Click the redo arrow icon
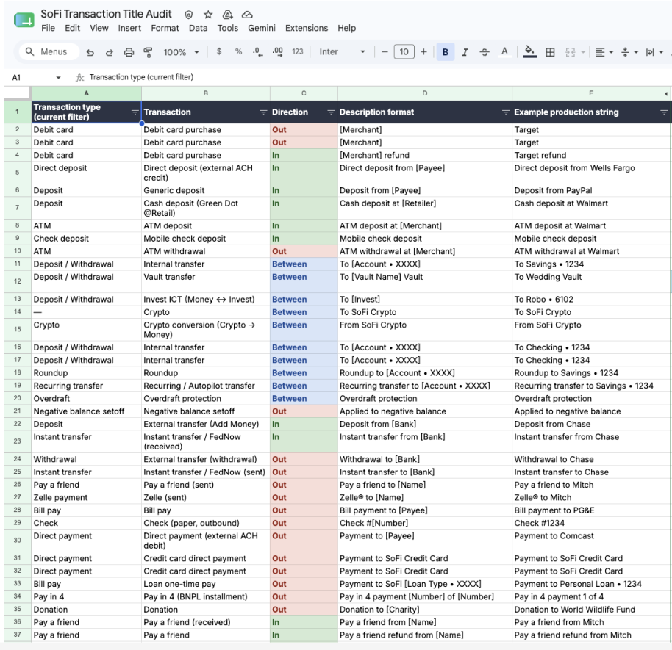 coord(110,52)
